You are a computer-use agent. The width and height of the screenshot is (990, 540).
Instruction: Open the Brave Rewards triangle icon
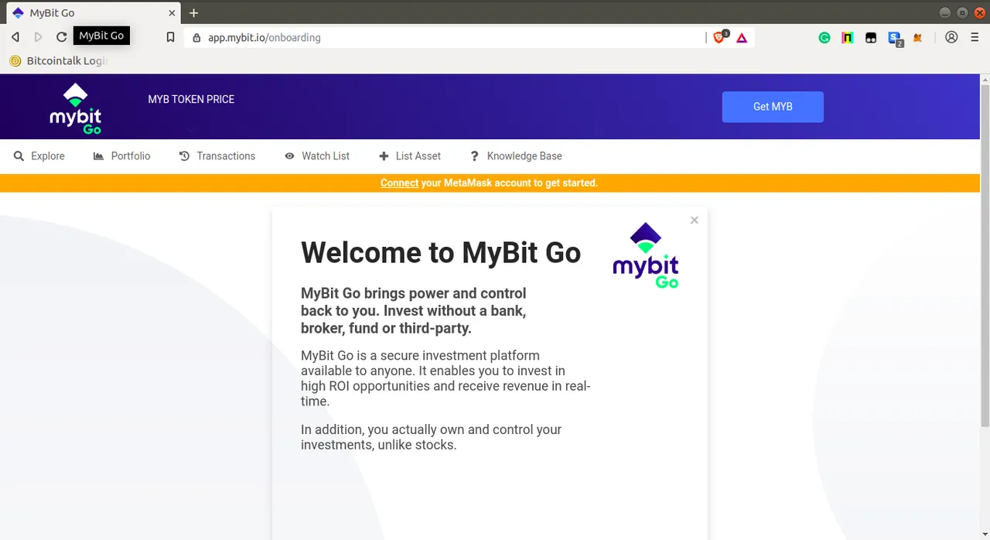point(742,37)
